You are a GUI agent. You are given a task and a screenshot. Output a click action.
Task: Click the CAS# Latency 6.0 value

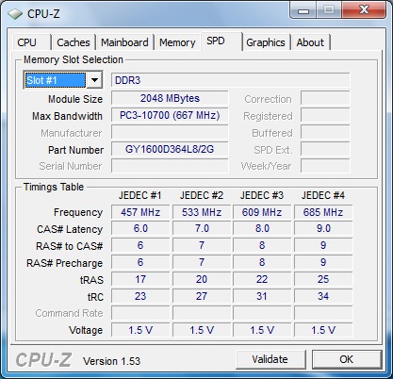point(140,228)
